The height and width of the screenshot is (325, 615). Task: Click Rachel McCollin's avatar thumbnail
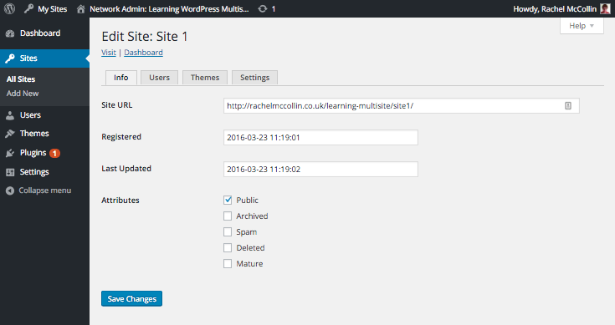(x=605, y=8)
